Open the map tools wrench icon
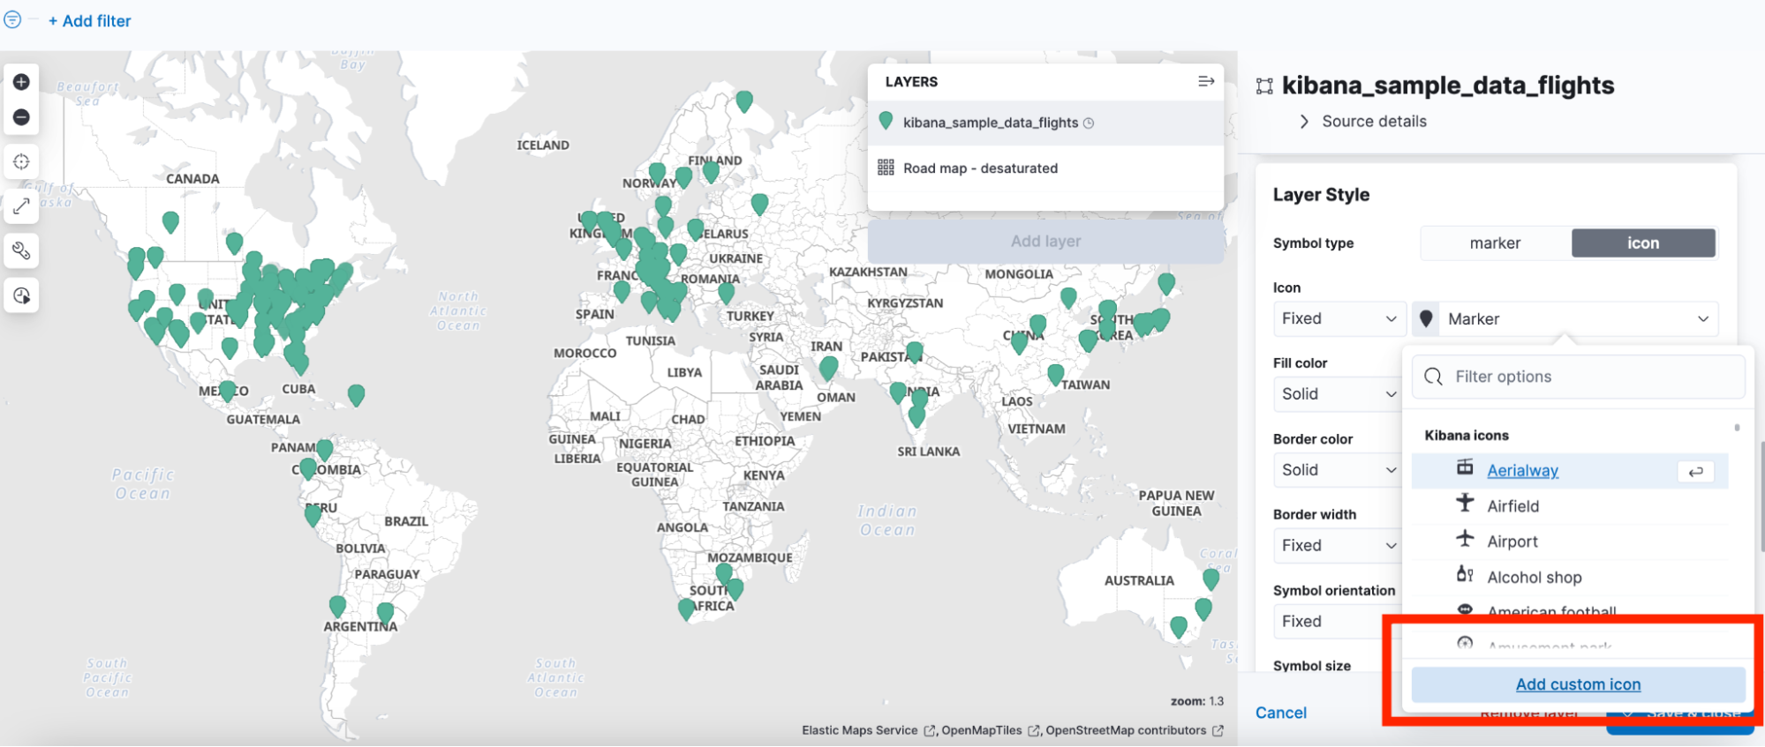Image resolution: width=1765 pixels, height=747 pixels. click(x=21, y=251)
